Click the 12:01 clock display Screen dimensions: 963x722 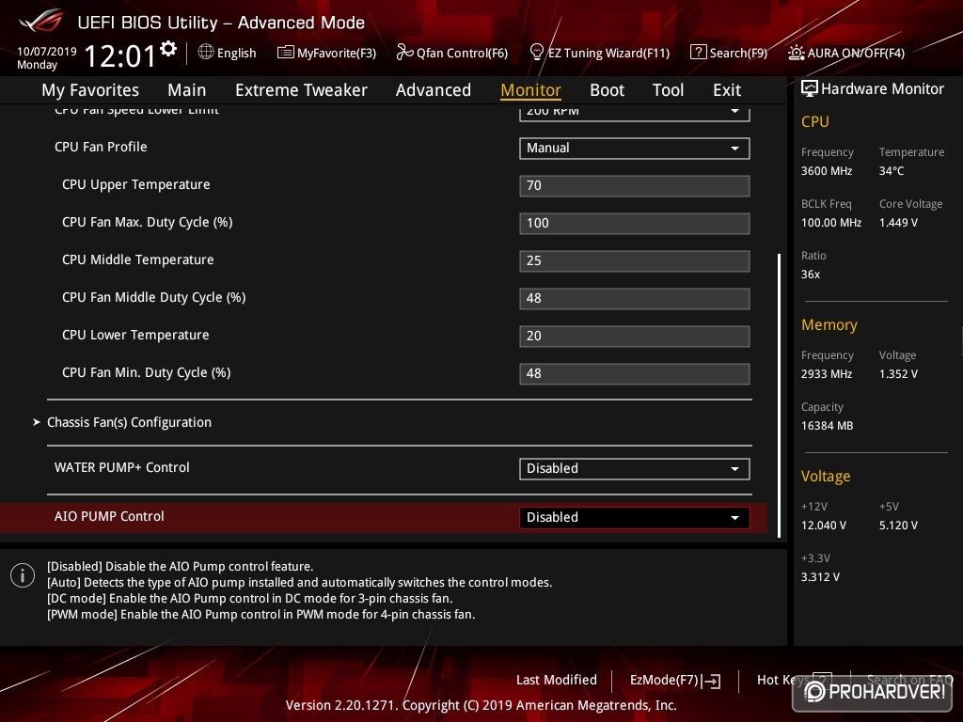(120, 55)
